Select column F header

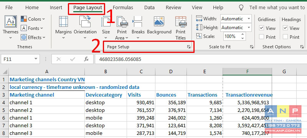pyautogui.click(x=247, y=72)
